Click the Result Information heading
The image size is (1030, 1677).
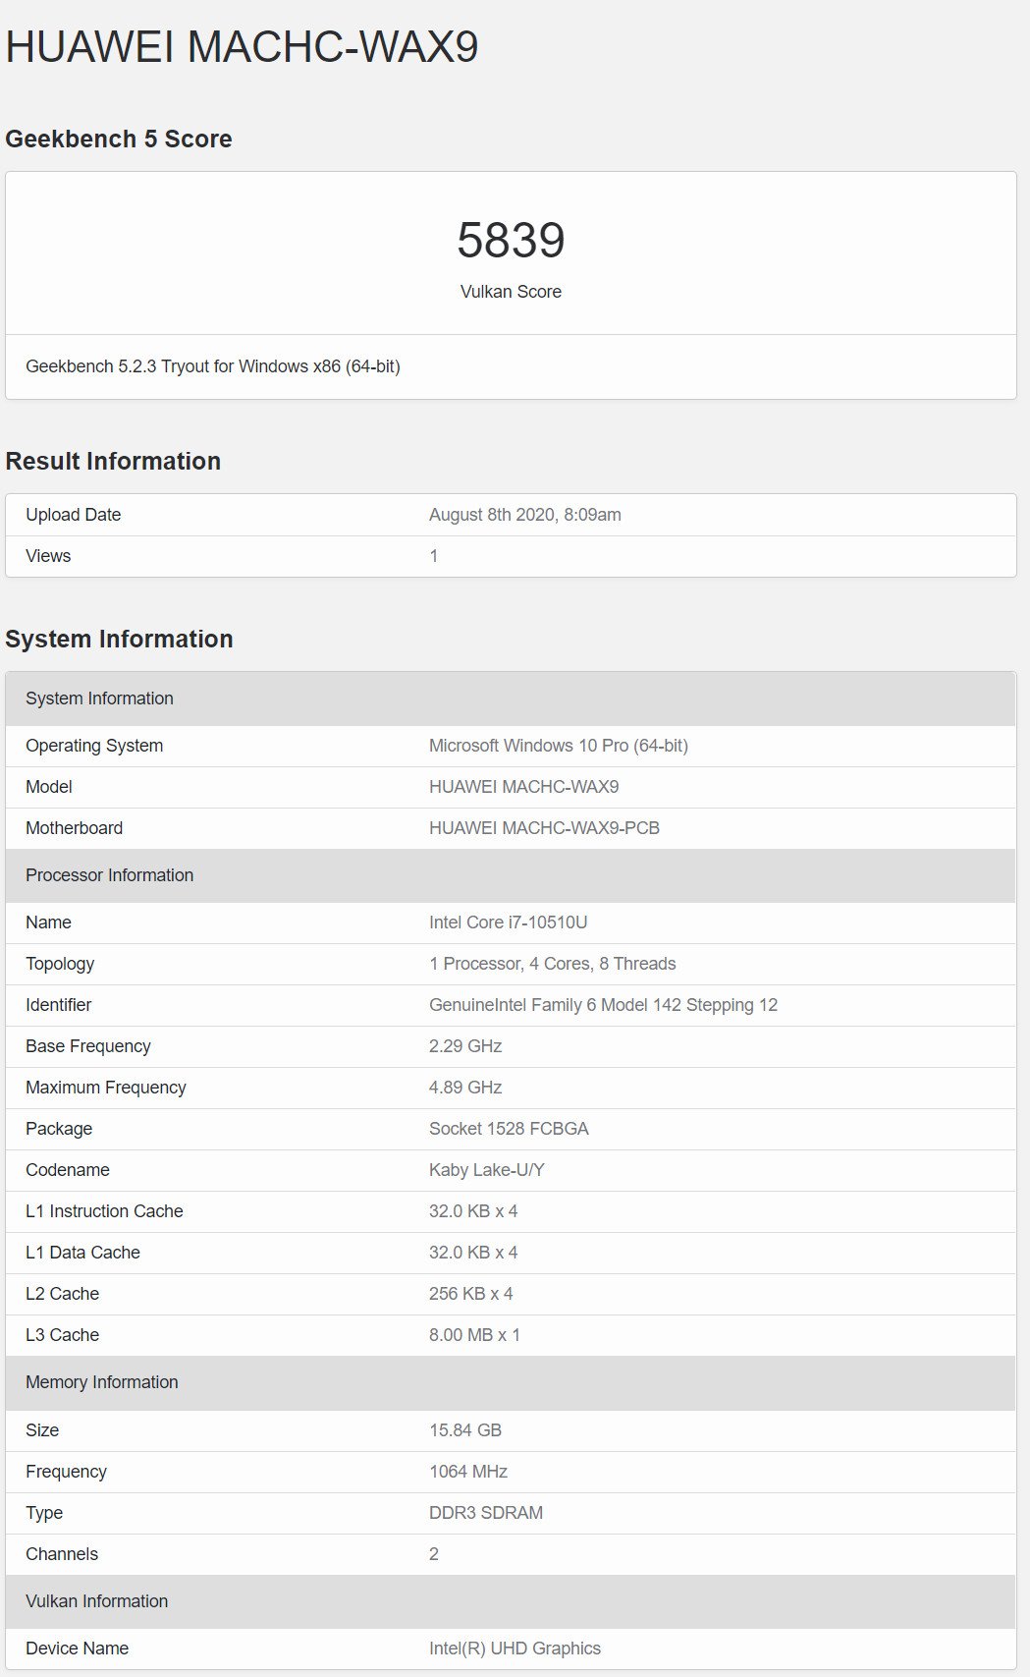(113, 461)
